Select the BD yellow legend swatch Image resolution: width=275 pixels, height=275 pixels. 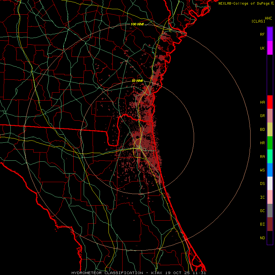tap(270, 130)
